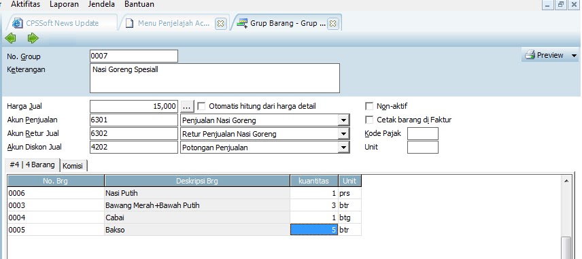582x259 pixels.
Task: Expand the Potongan Penjualan dropdown
Action: click(344, 148)
